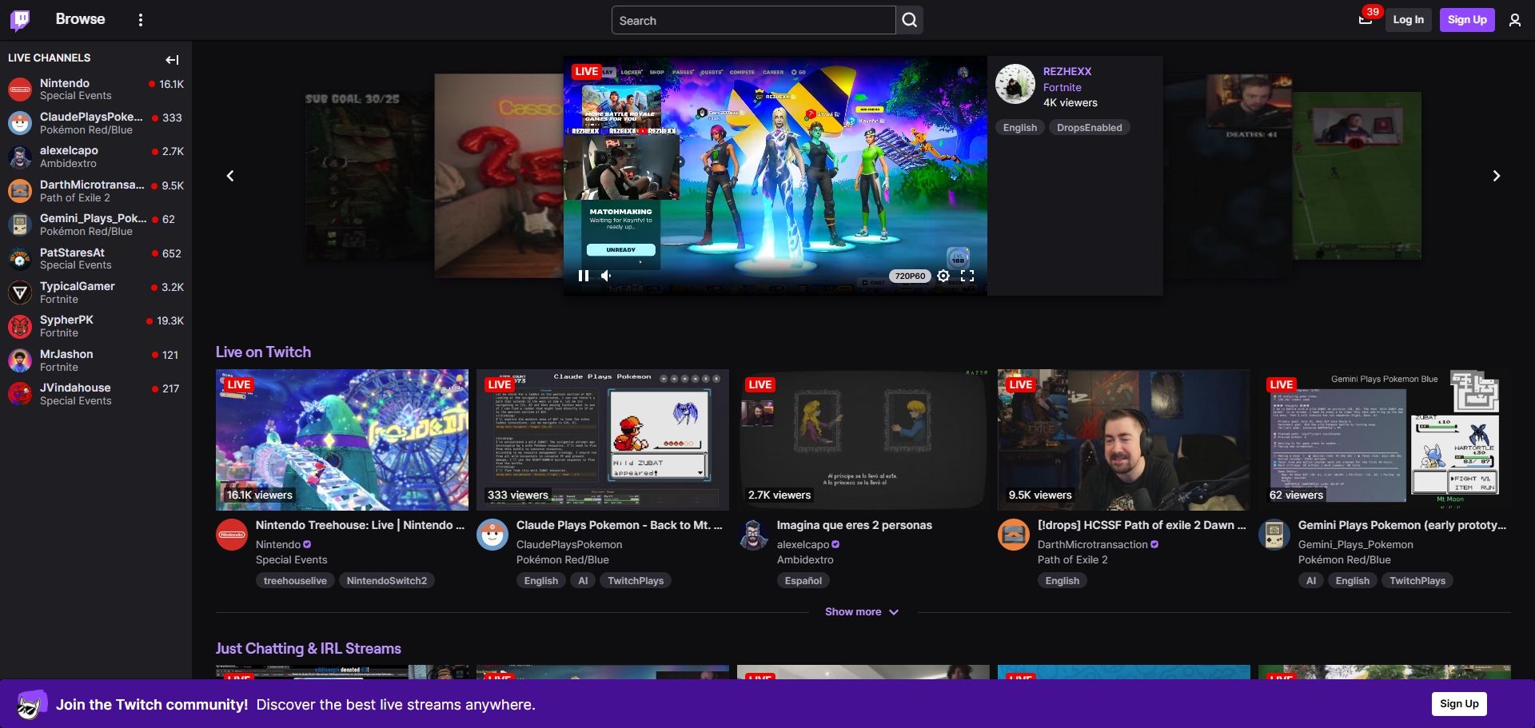Open the user profile icon menu
Screen dimensions: 1535x728
tap(1515, 20)
